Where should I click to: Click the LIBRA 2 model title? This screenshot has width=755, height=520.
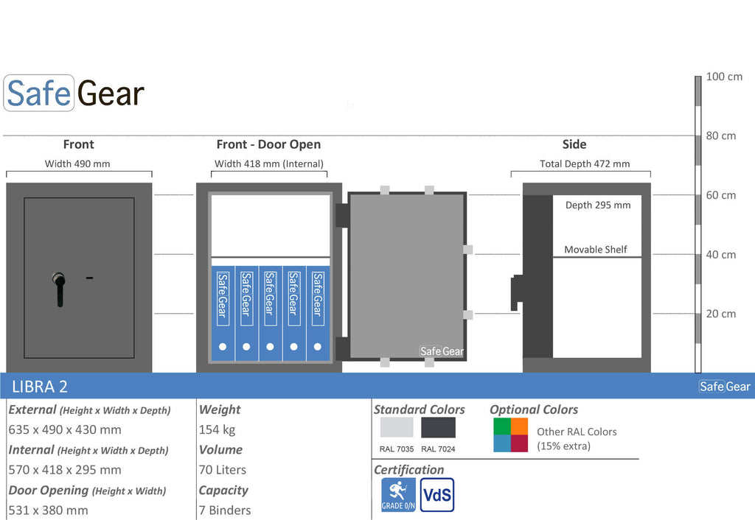coord(40,387)
